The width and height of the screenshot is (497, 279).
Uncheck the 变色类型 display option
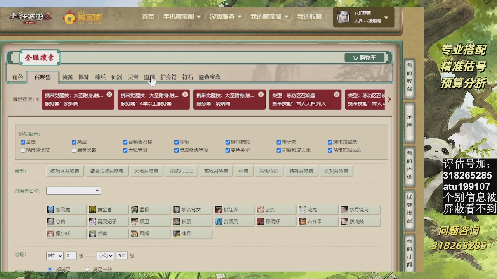(228, 150)
